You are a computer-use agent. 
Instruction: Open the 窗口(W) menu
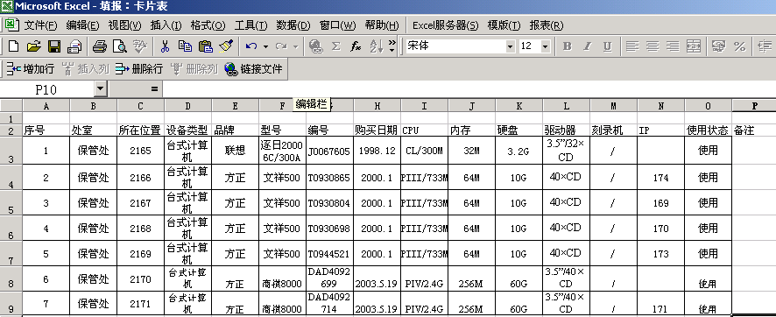click(337, 25)
